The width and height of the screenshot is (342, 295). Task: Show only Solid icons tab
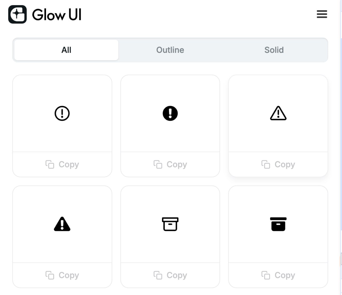pos(274,50)
